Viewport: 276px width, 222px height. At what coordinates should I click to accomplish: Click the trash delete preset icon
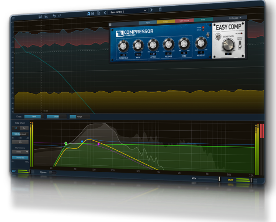160,9
